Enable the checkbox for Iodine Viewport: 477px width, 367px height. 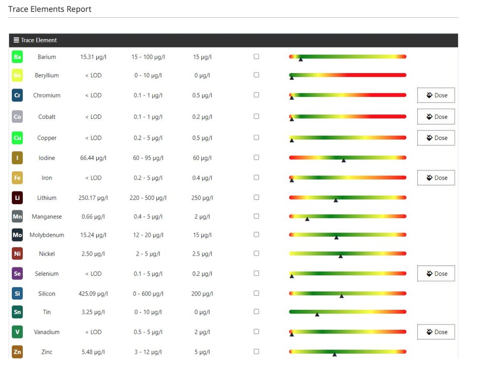click(x=256, y=157)
